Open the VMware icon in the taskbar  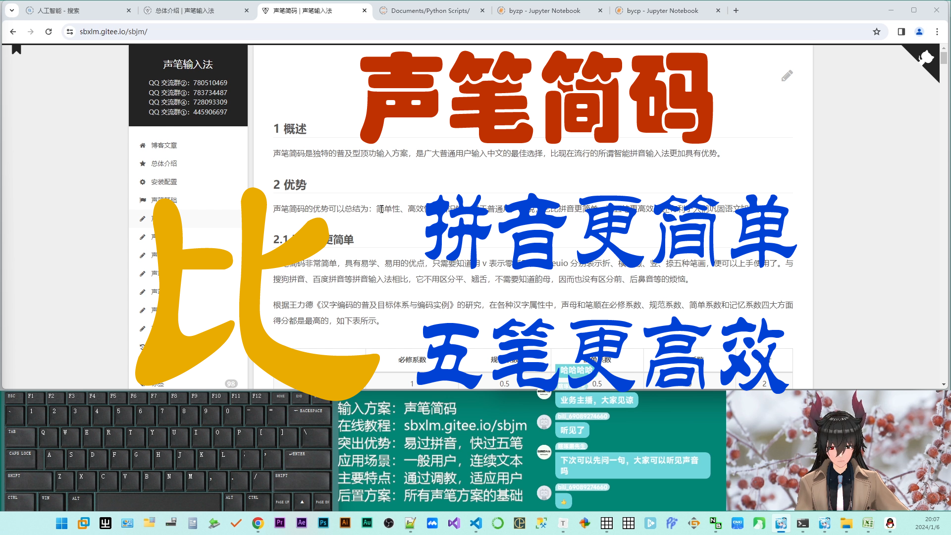(x=84, y=523)
